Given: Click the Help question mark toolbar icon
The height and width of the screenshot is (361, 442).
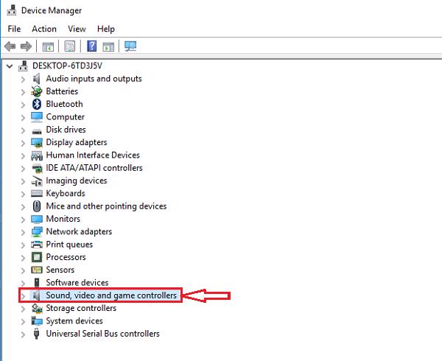Looking at the screenshot, I should [x=92, y=46].
